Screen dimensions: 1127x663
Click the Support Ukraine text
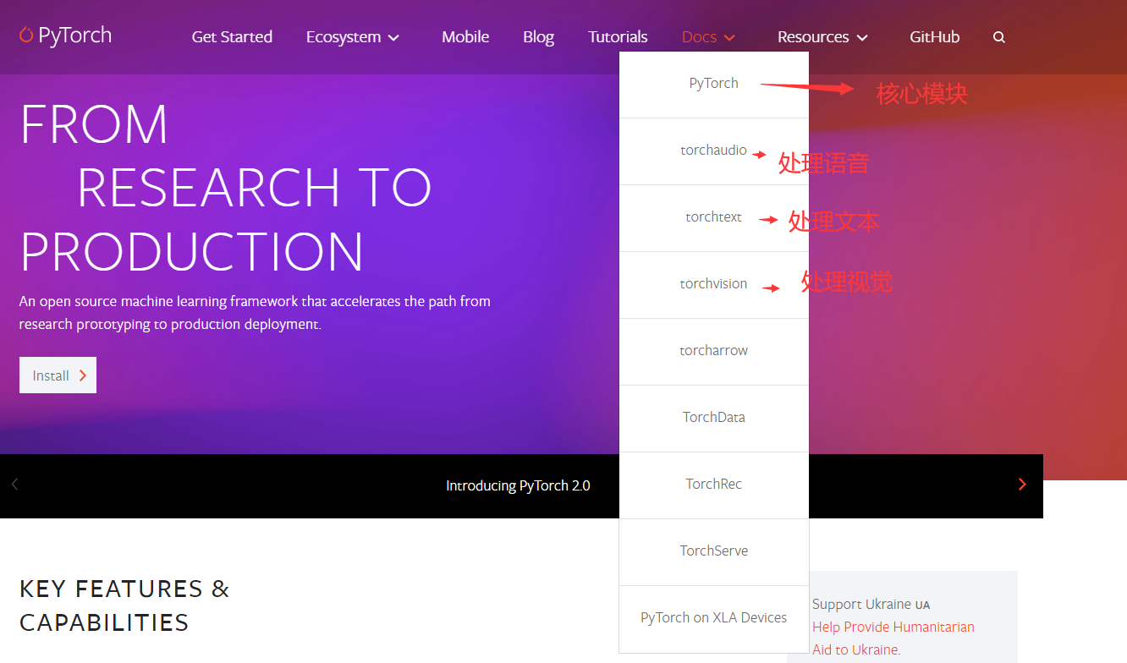(871, 604)
